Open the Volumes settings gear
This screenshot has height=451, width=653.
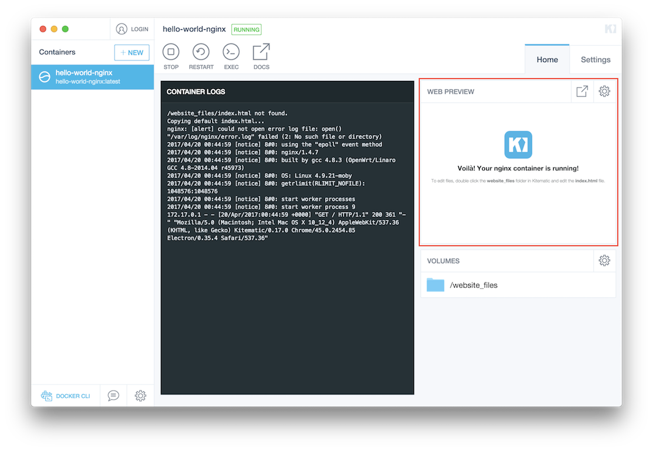pos(604,260)
